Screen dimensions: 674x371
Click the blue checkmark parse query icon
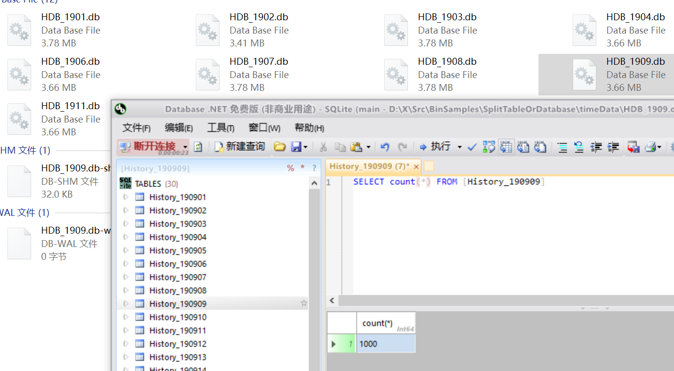[x=472, y=147]
